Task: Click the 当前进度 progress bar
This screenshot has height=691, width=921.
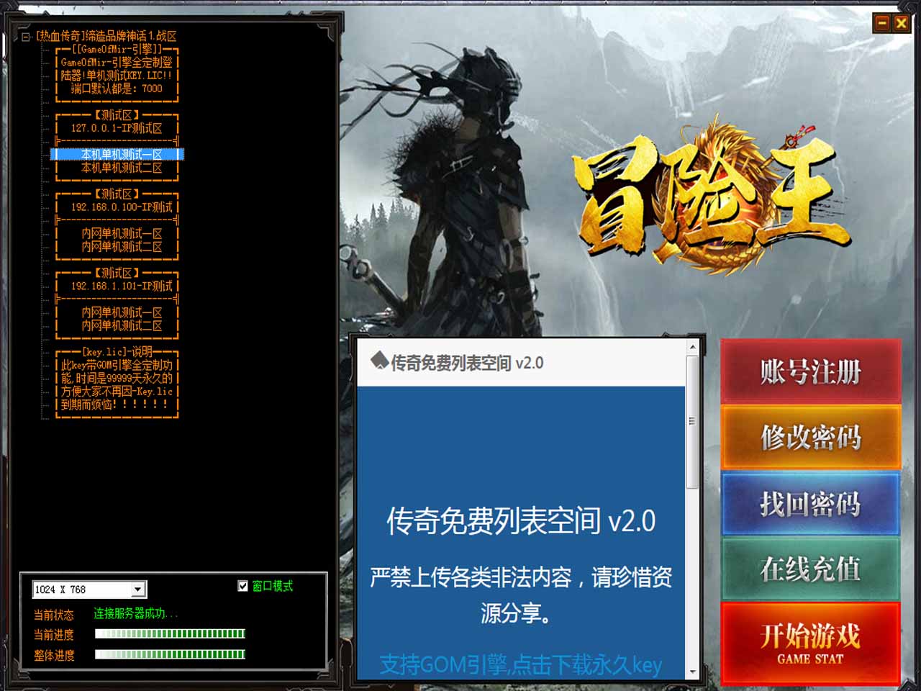Action: coord(170,634)
